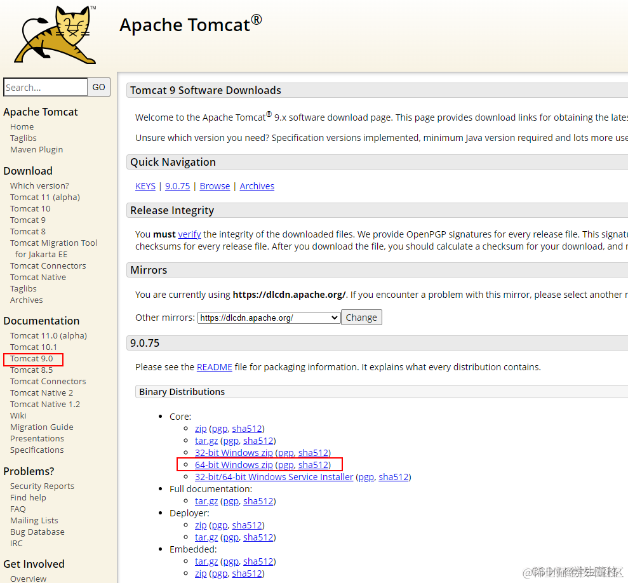This screenshot has height=583, width=628.
Task: Open Tomcat Connectors under Download
Action: tap(48, 265)
